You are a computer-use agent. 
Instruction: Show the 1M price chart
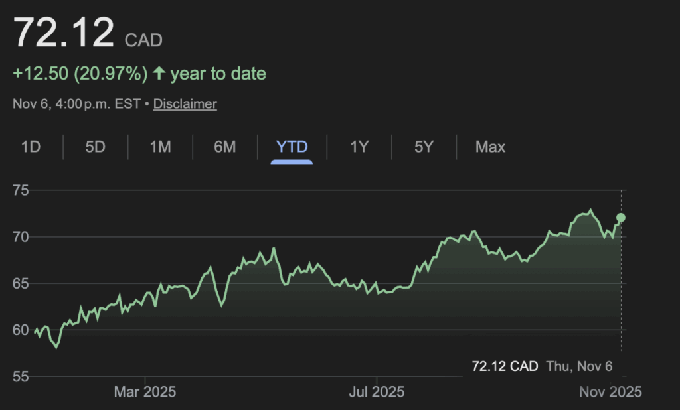160,147
